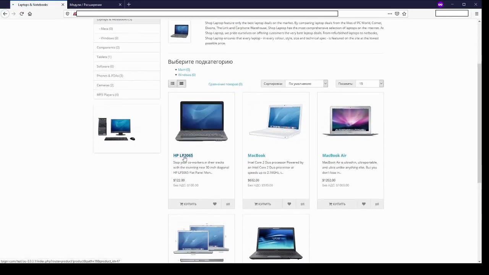489x275 pixels.
Task: Open the sort order dropdown
Action: pos(306,84)
